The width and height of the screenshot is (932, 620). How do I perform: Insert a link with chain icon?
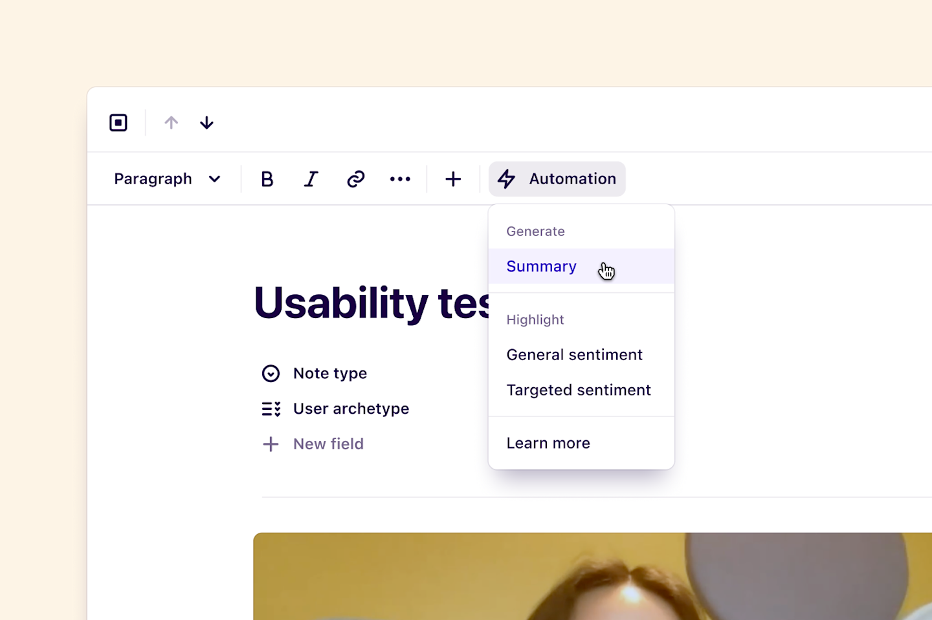click(355, 179)
